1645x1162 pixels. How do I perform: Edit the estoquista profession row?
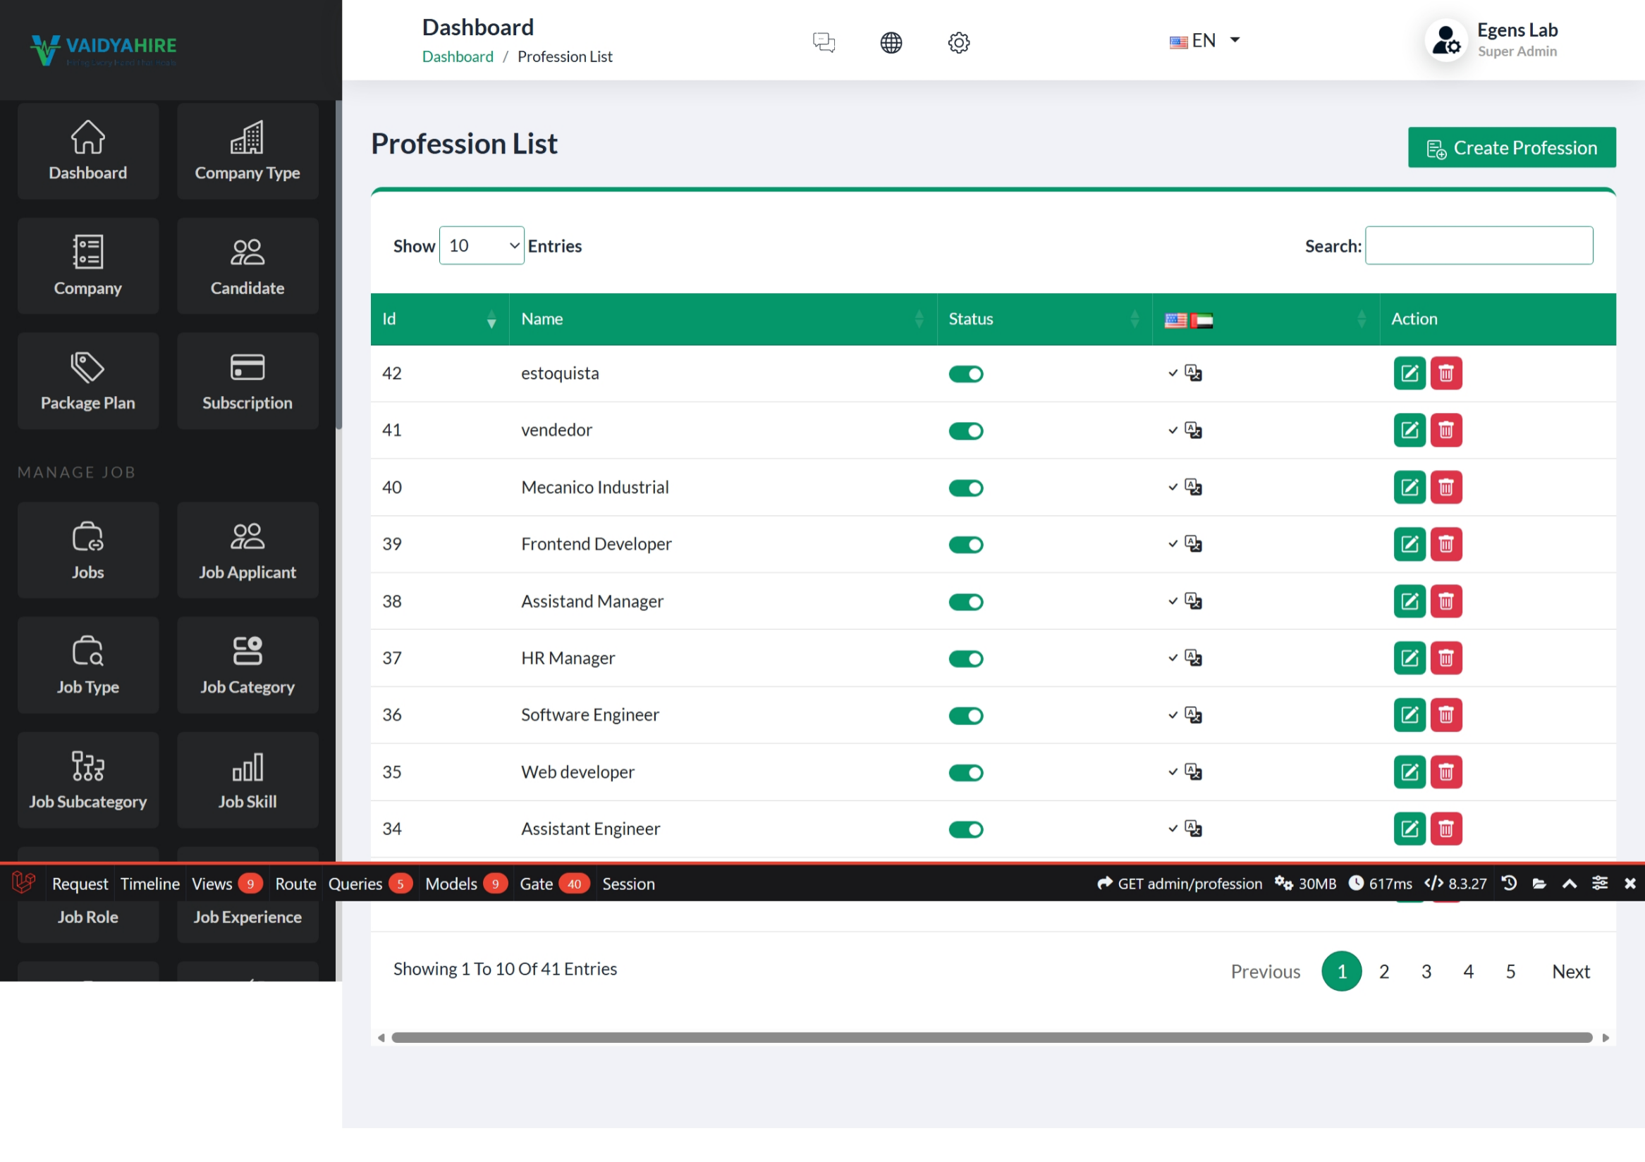1409,373
